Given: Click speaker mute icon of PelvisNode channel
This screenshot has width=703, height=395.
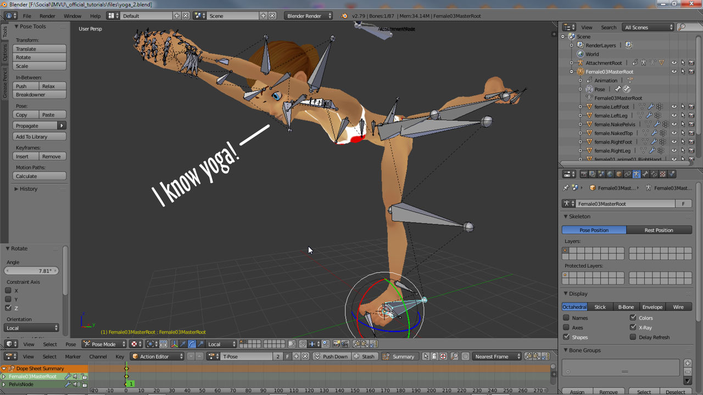Looking at the screenshot, I should pos(76,384).
